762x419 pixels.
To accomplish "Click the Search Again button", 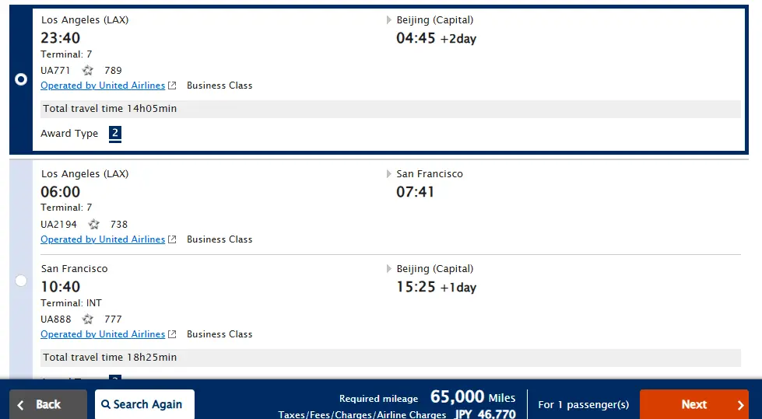I will 145,404.
